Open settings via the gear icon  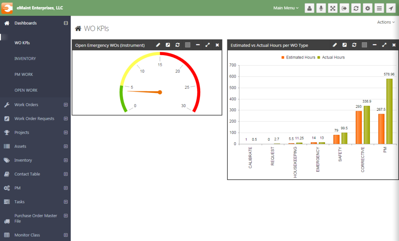click(367, 8)
